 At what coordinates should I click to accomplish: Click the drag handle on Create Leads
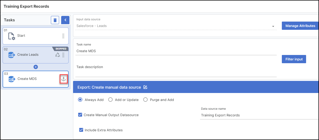tap(63, 55)
